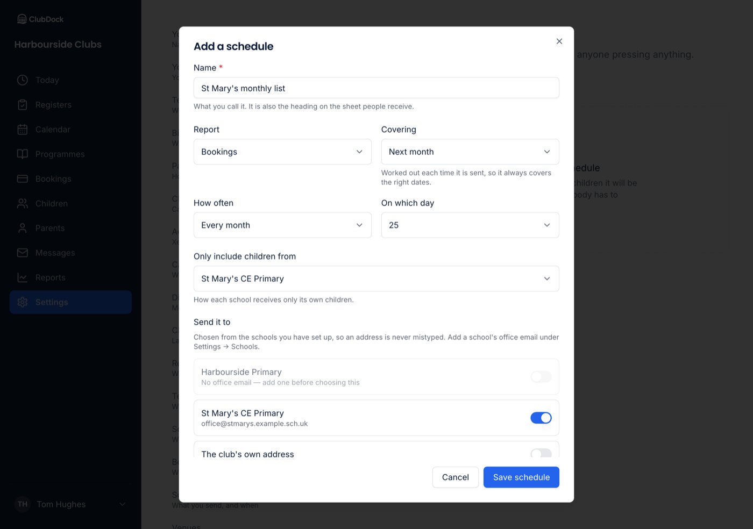
Task: Expand the Tom Hughes account menu chevron
Action: click(123, 504)
